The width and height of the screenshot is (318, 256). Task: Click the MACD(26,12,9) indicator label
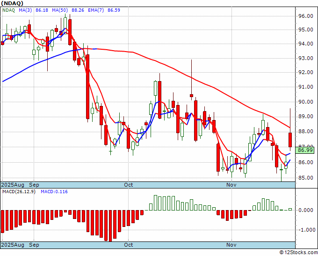tap(19, 192)
